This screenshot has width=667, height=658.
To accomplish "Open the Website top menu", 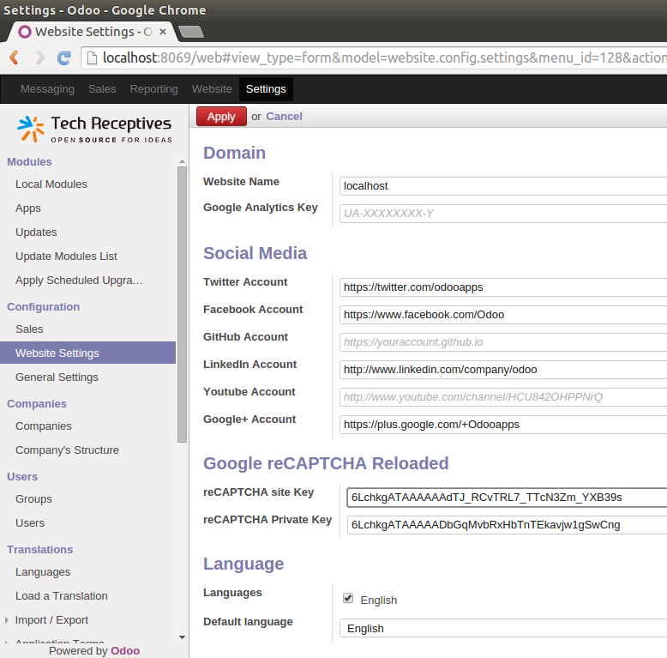I will [x=212, y=89].
